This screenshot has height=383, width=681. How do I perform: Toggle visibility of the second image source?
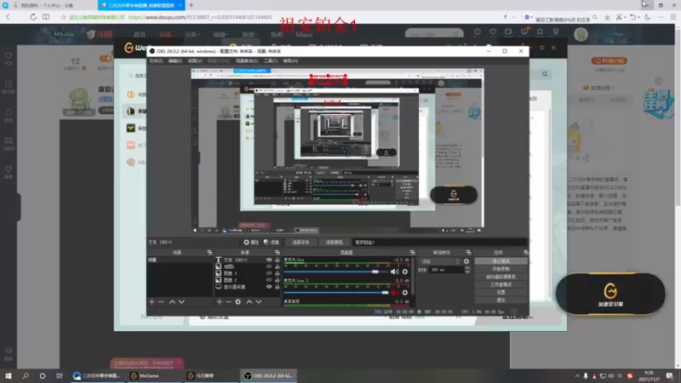click(x=269, y=266)
